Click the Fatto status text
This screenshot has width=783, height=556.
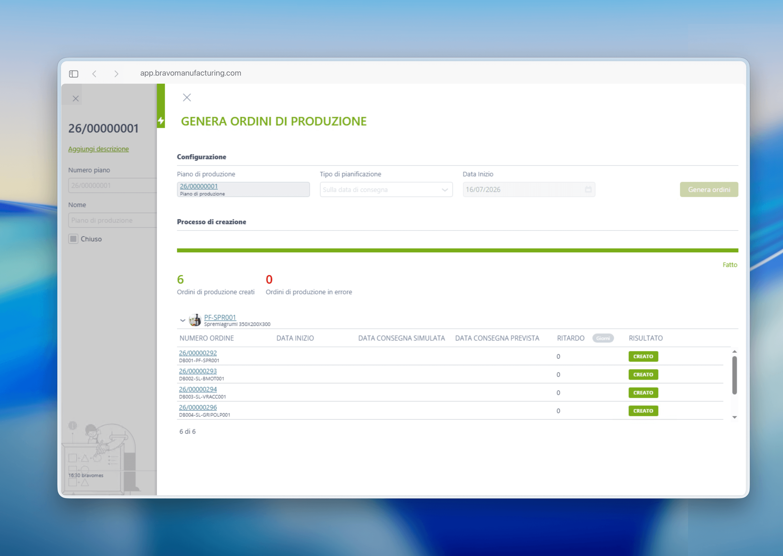tap(730, 265)
